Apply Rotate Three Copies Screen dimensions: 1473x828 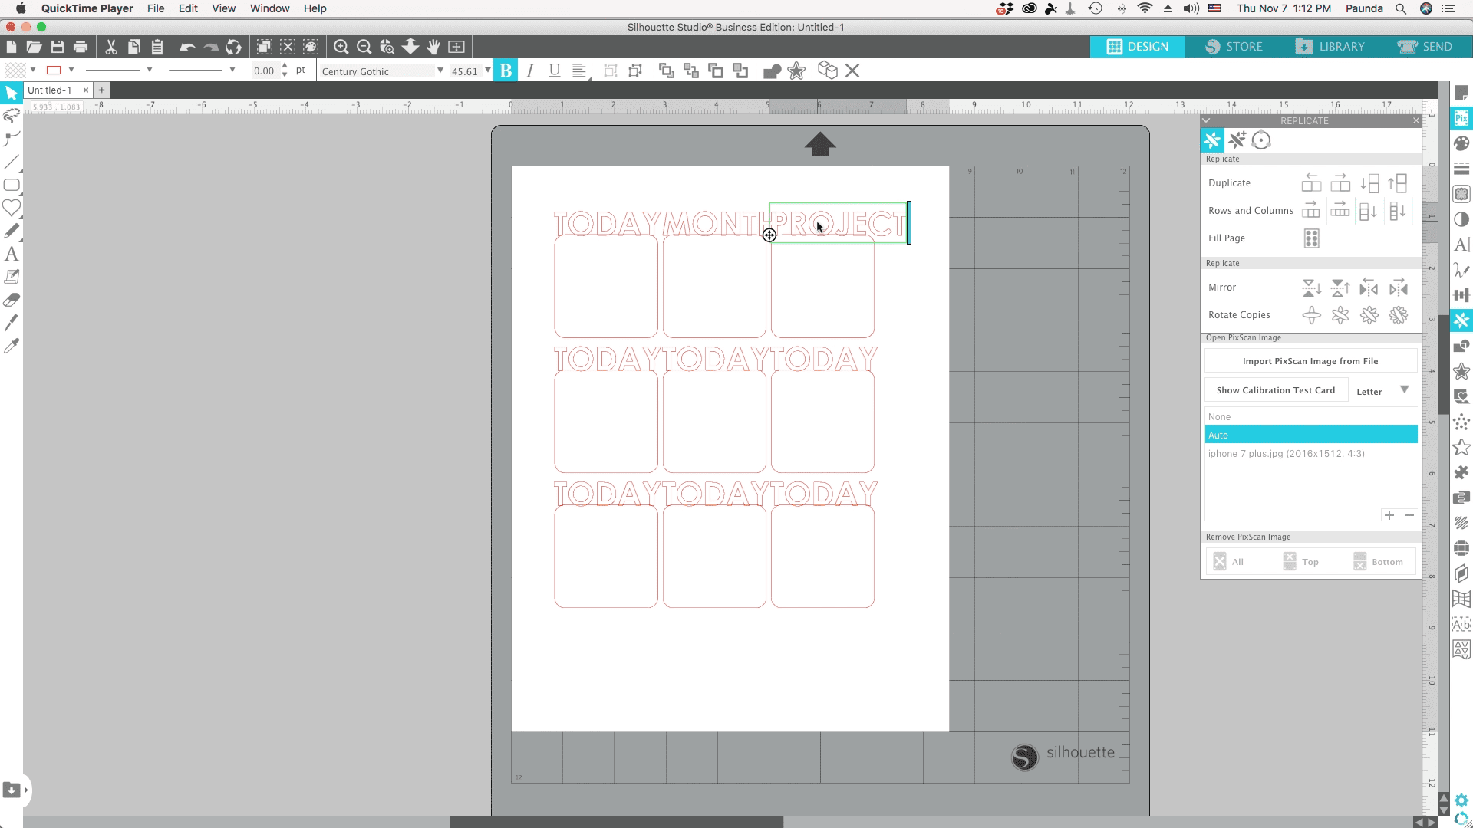pos(1369,314)
